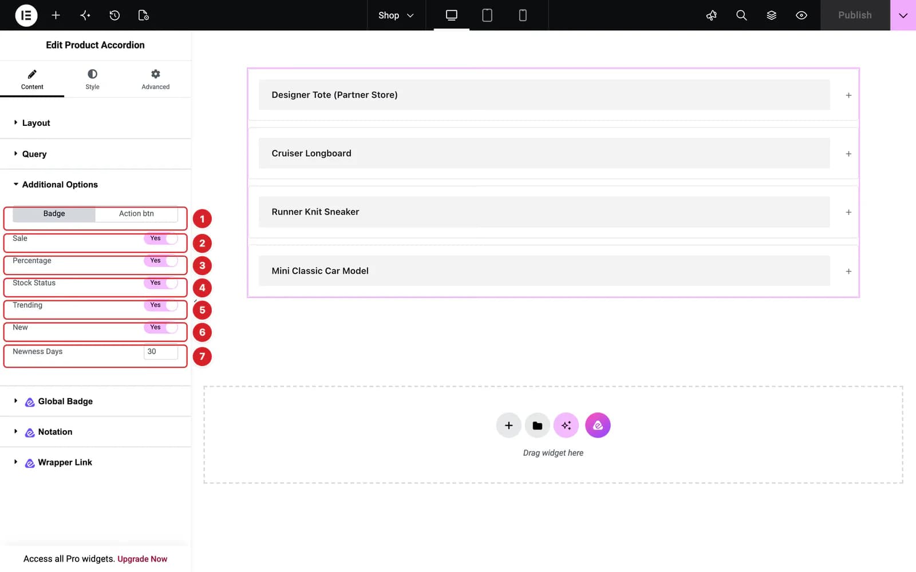Expand the Notation section

(x=96, y=432)
